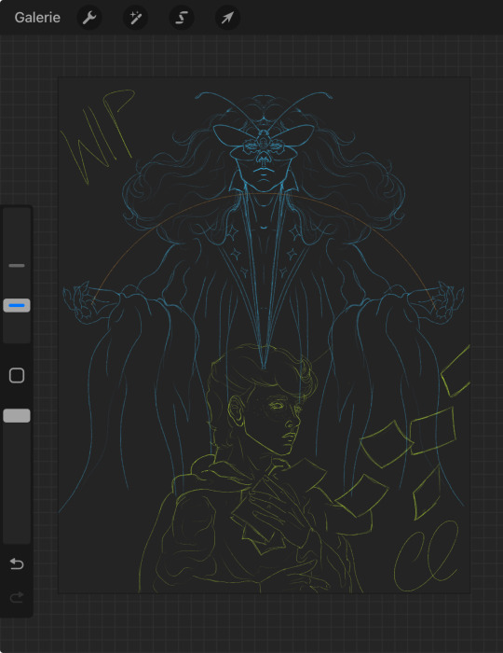This screenshot has width=503, height=653.
Task: Redo the stroke with the redo arrow
Action: (17, 597)
